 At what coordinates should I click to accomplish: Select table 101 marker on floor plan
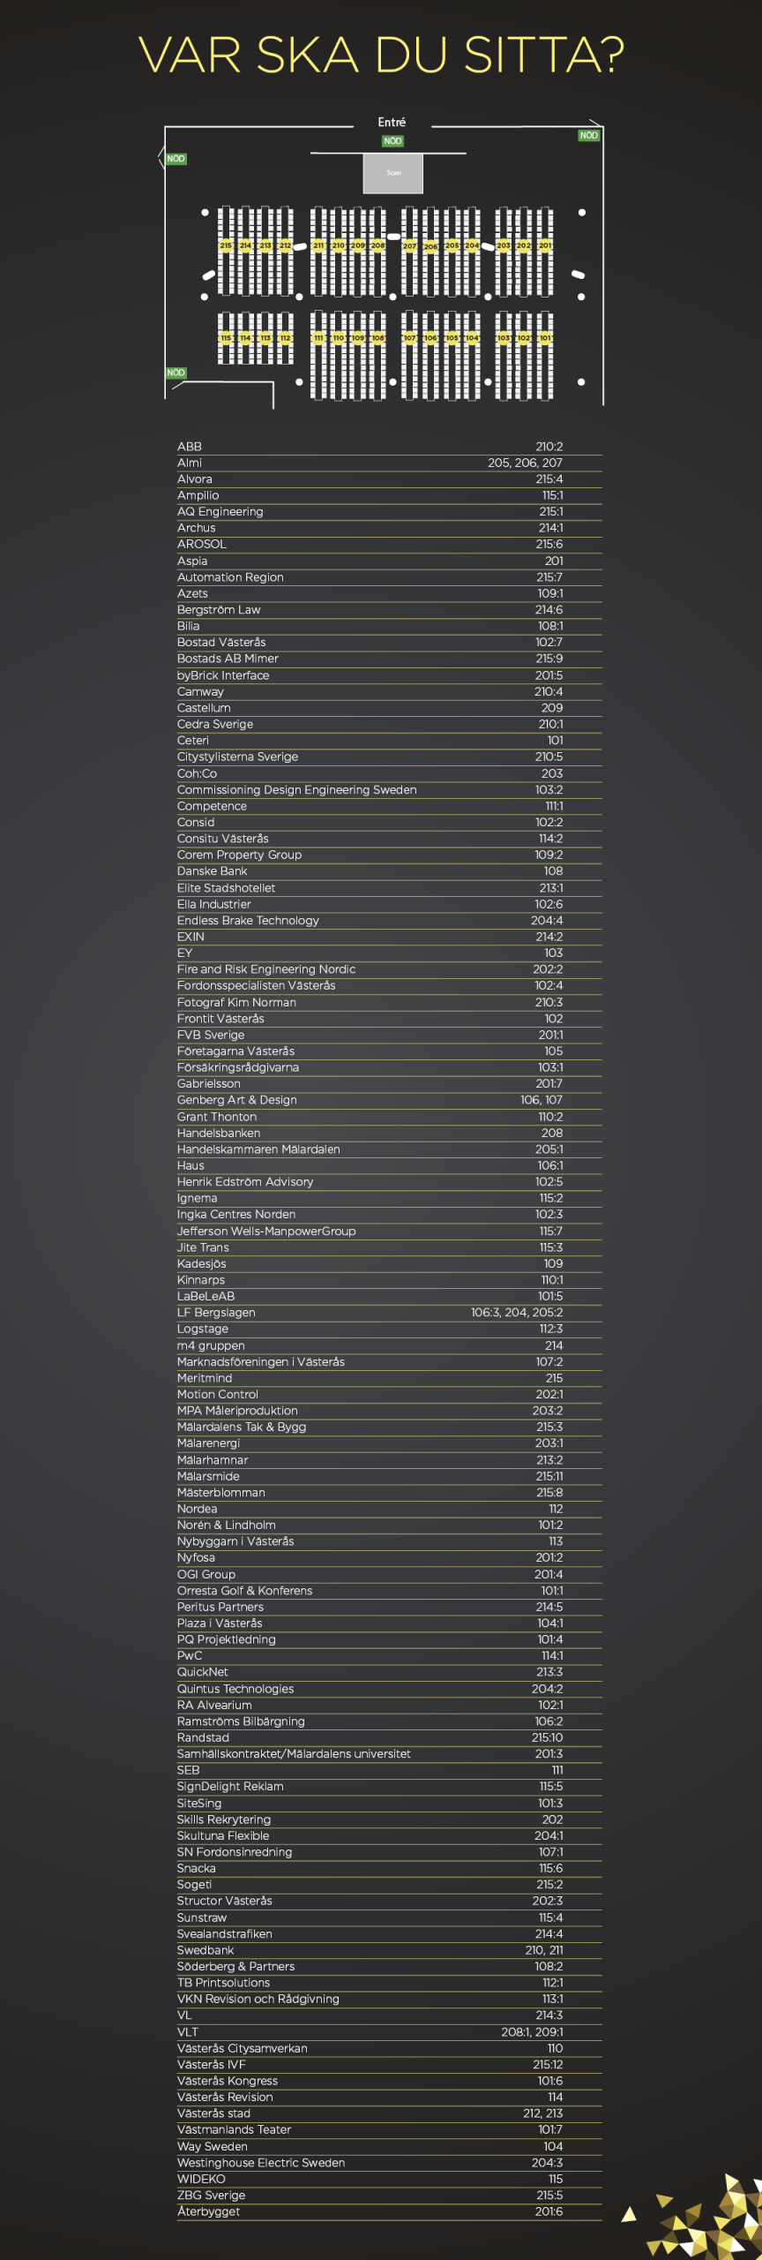click(x=545, y=338)
